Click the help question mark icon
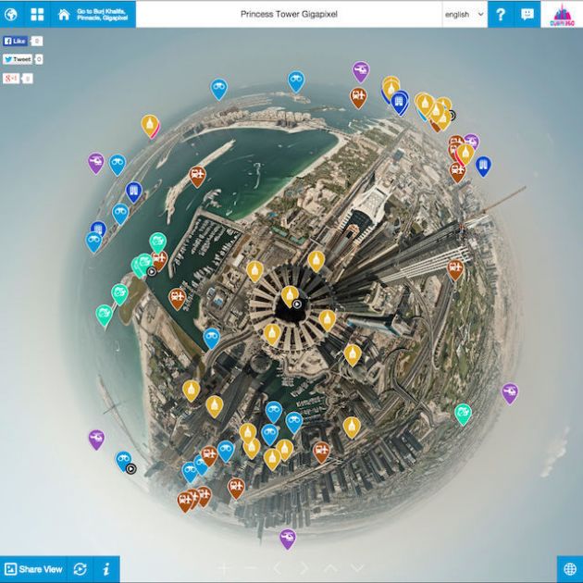 (x=501, y=14)
